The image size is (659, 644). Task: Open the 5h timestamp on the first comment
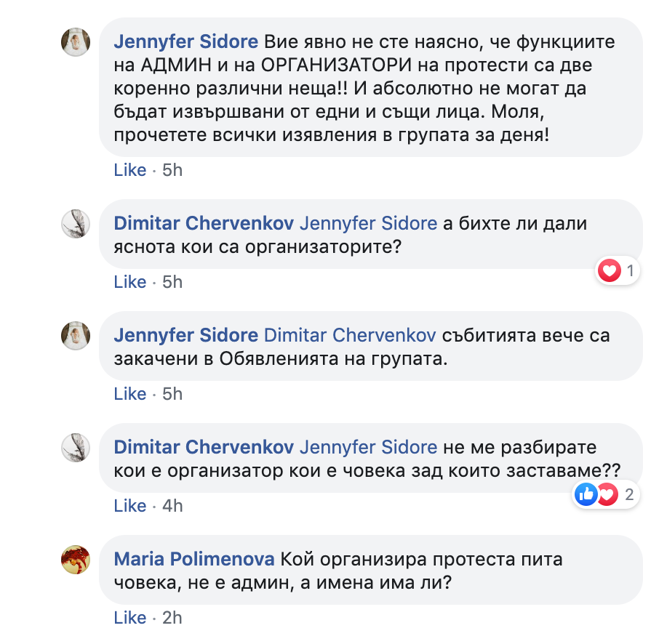pyautogui.click(x=170, y=169)
